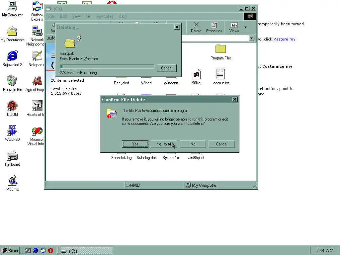Click Show Desktop quick launch icon
The image size is (340, 255).
pyautogui.click(x=28, y=251)
